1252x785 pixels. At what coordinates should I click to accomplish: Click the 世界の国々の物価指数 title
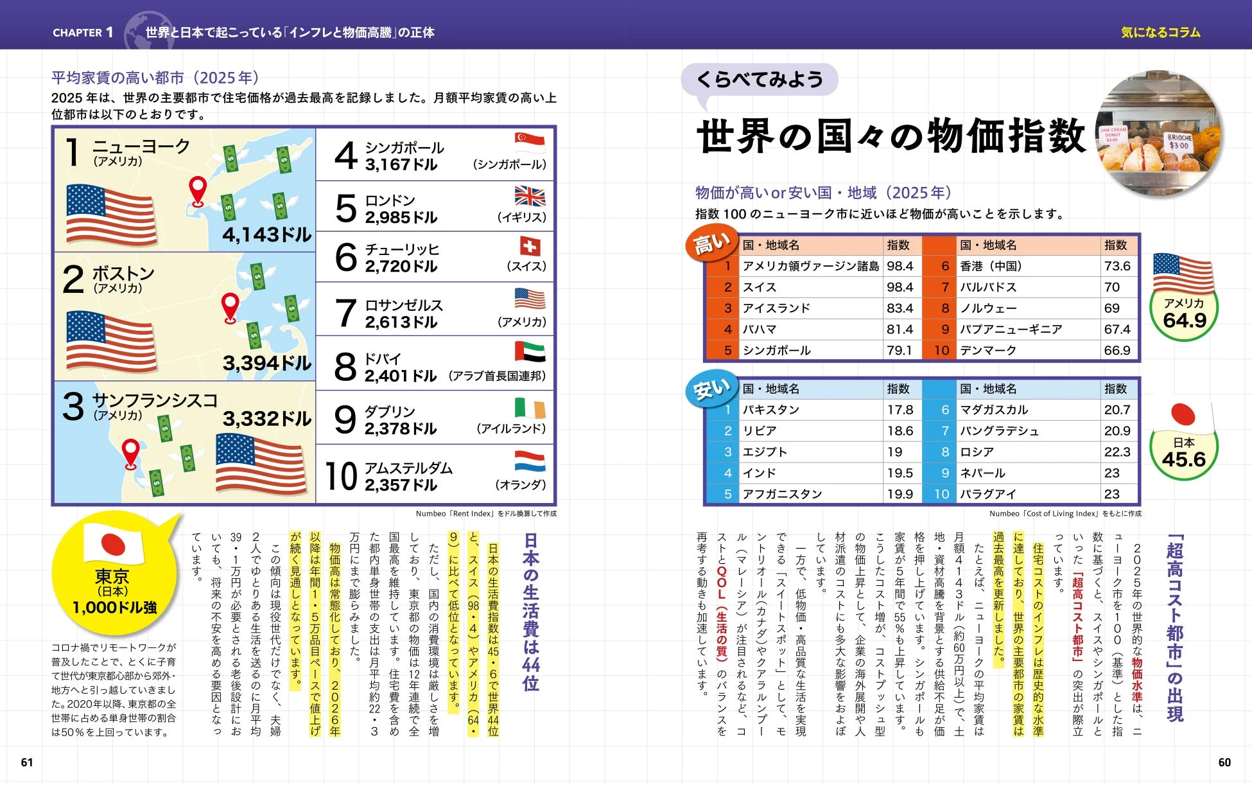point(892,136)
